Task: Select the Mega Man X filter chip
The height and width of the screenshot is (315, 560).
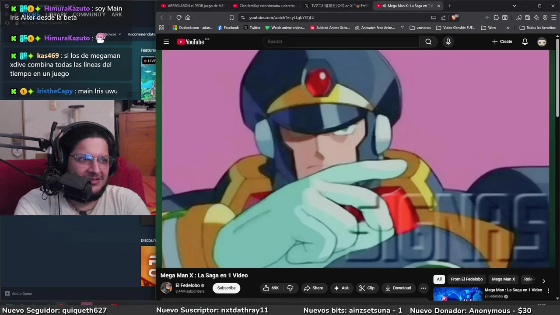Action: [x=503, y=279]
